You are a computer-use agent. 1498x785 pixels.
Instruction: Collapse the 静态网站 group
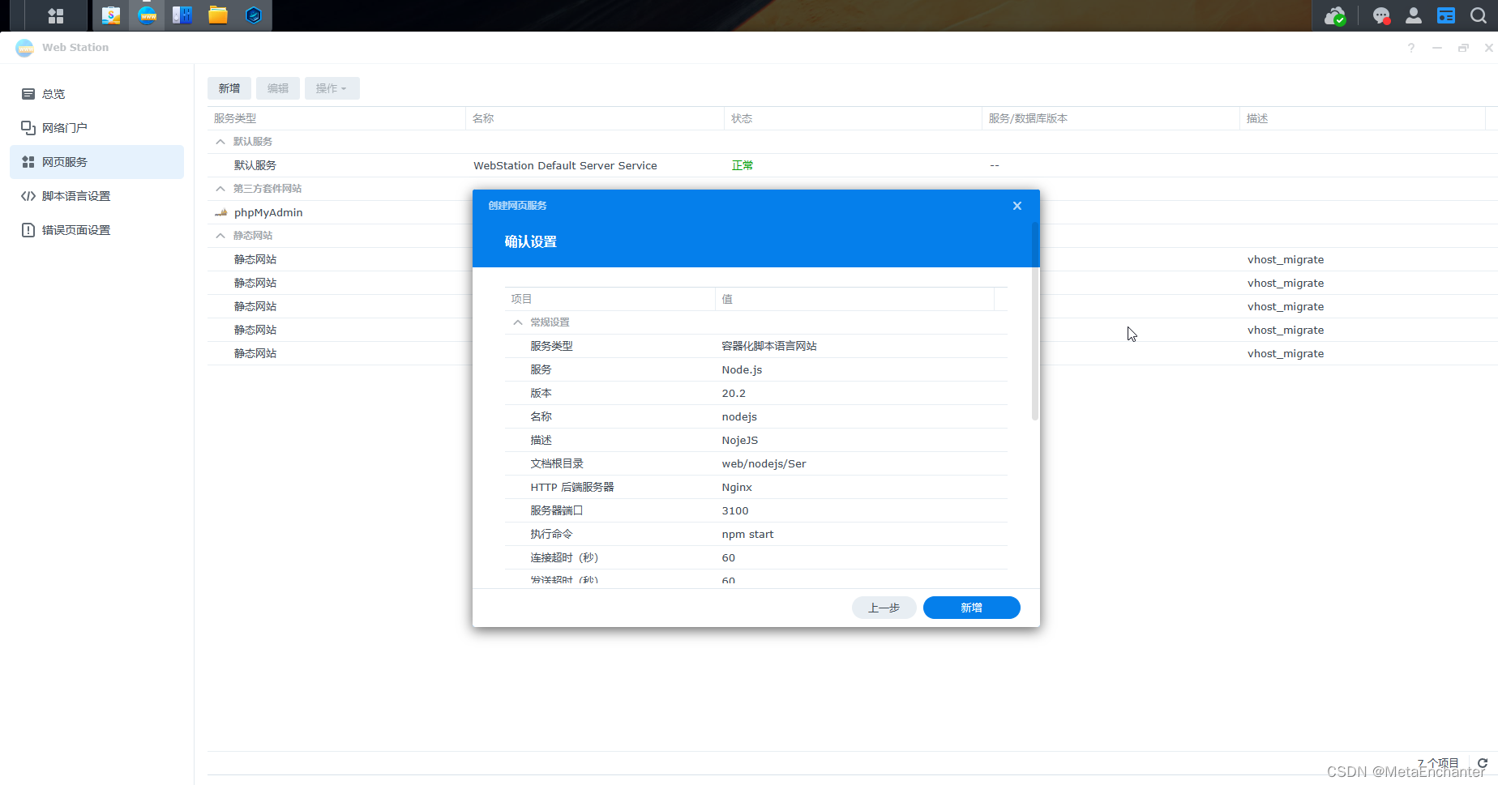tap(220, 236)
